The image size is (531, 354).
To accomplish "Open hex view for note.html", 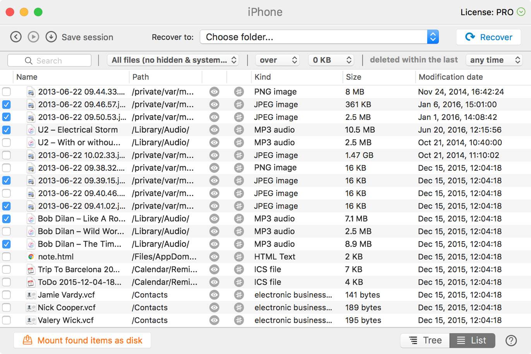I will [x=239, y=257].
